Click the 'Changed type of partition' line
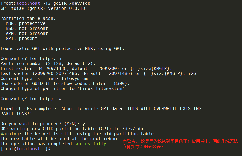 click(62, 89)
